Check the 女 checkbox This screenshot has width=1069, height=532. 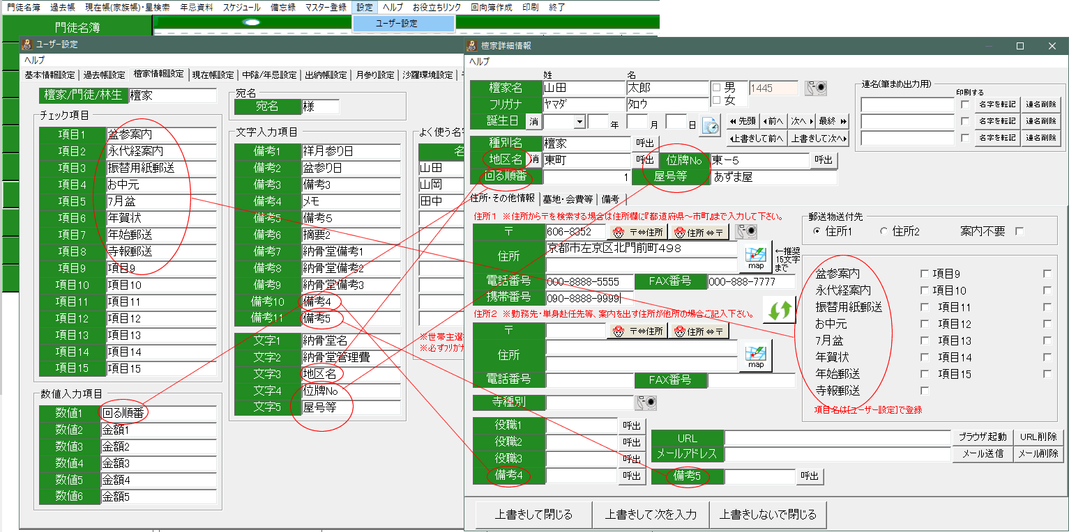[x=715, y=101]
